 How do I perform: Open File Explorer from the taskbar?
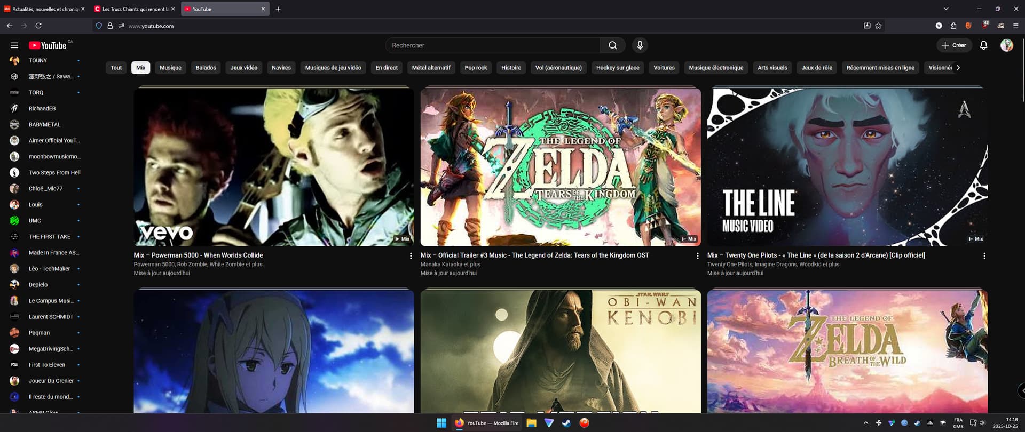point(531,423)
